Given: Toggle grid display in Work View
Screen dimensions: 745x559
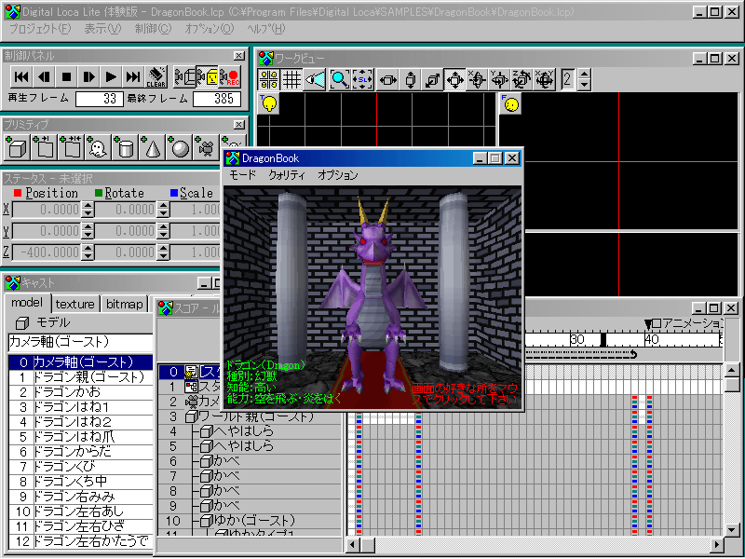Looking at the screenshot, I should coord(291,79).
